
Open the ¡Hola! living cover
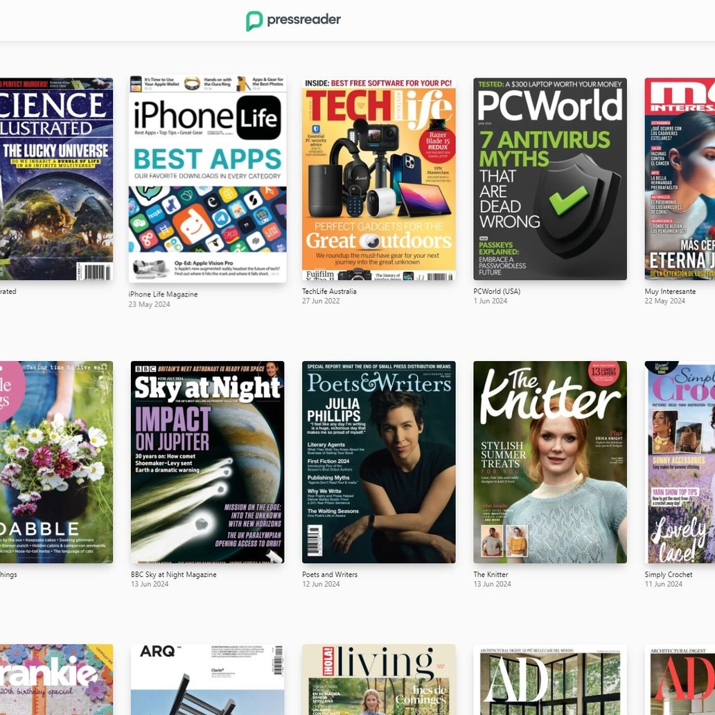coord(378,680)
